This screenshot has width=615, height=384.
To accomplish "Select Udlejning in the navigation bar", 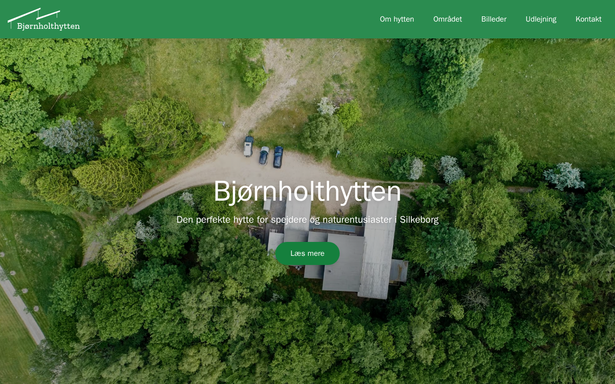I will pos(541,19).
